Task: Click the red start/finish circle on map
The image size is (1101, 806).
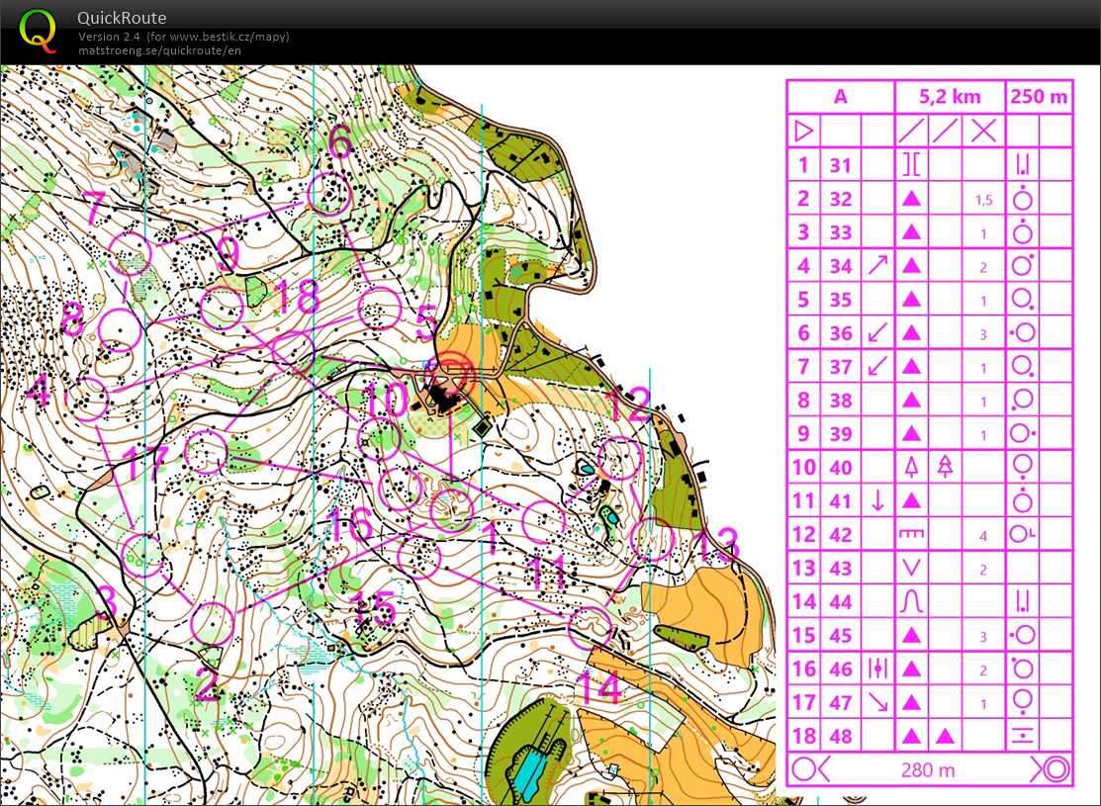Action: click(455, 372)
